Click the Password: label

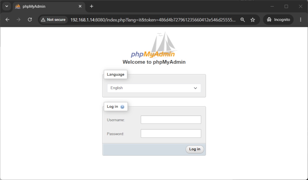[x=115, y=134]
